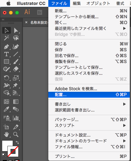The height and width of the screenshot is (161, 131).
Task: Select the Pen tool
Action: click(x=7, y=47)
